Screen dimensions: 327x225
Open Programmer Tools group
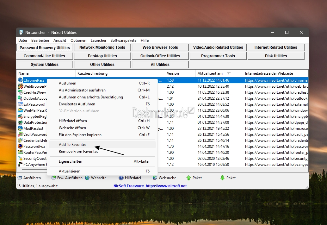coord(218,56)
